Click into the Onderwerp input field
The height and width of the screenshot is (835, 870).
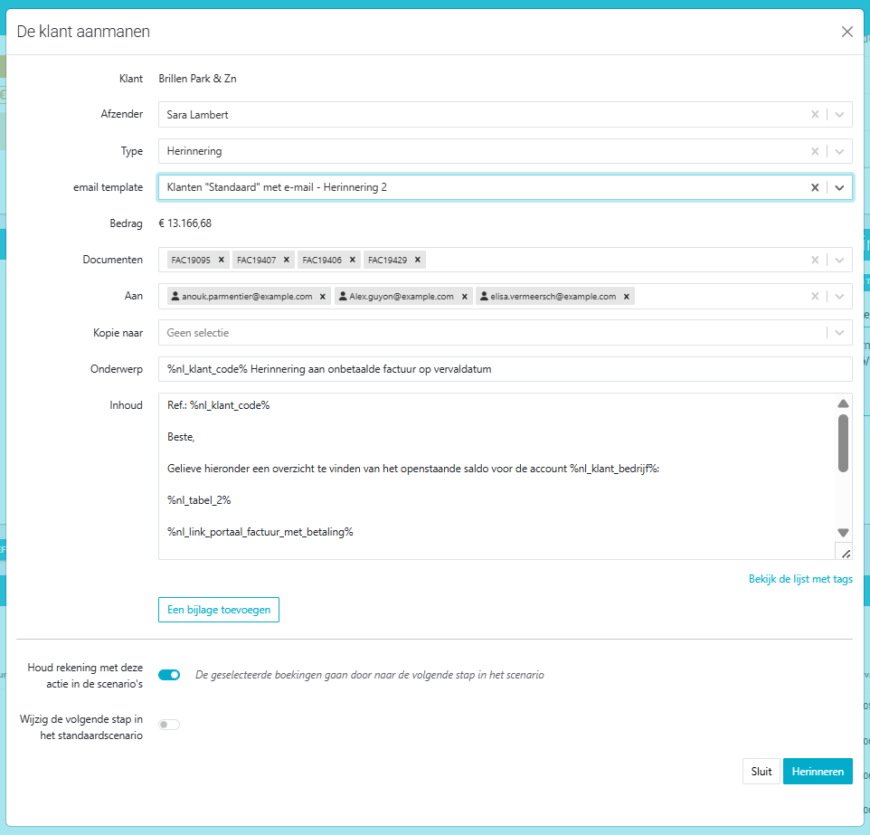coord(505,369)
